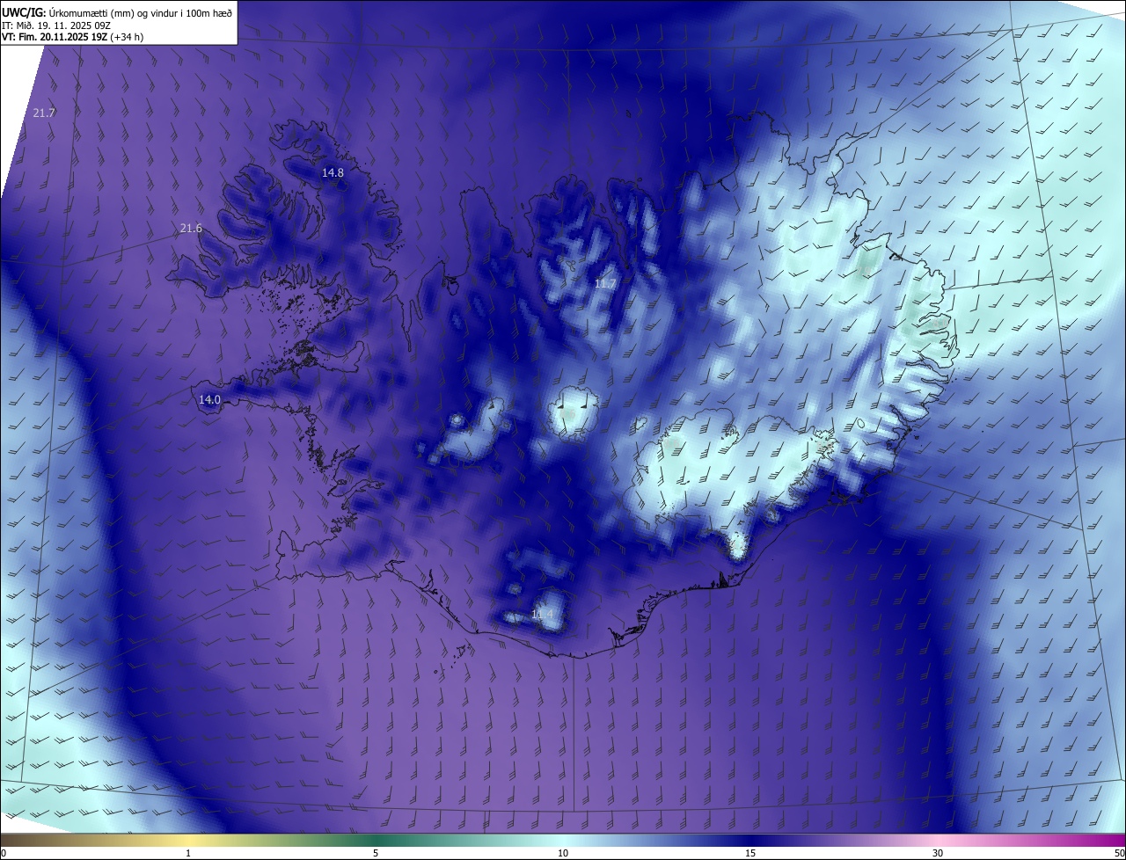The image size is (1126, 860).
Task: Click the 14.0 value label on map
Action: point(209,400)
